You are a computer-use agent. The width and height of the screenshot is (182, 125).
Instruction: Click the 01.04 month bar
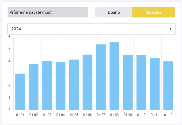pyautogui.click(x=60, y=86)
